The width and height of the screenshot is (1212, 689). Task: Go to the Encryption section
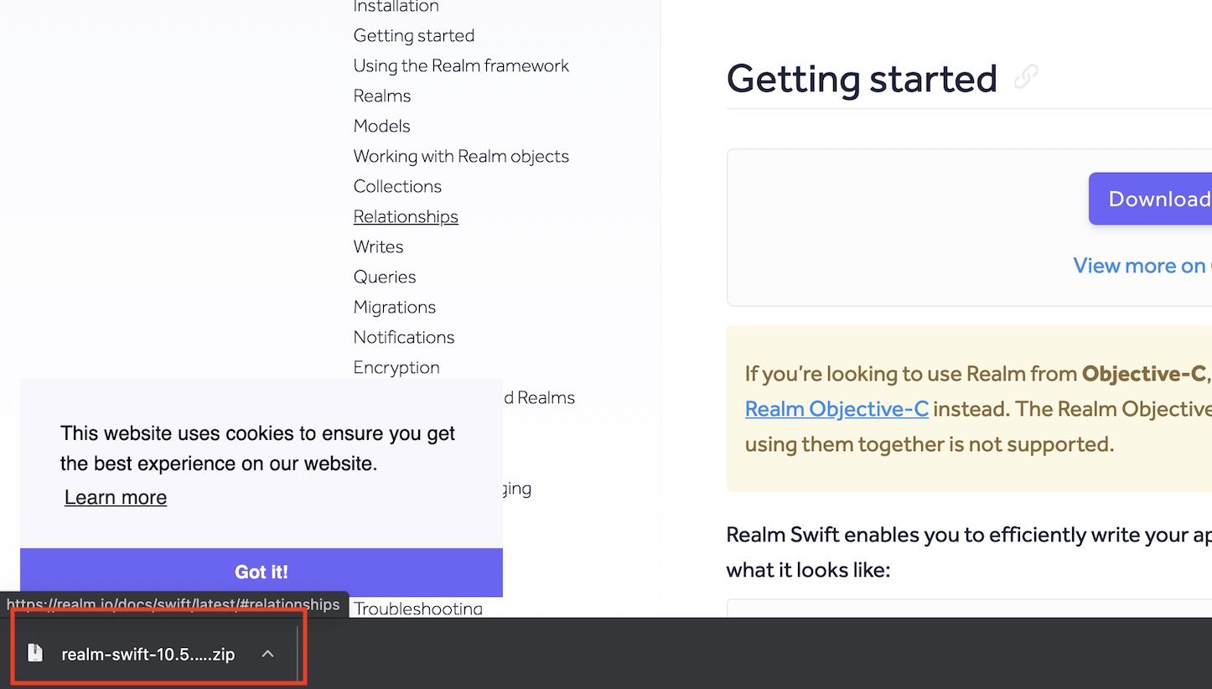click(x=396, y=367)
